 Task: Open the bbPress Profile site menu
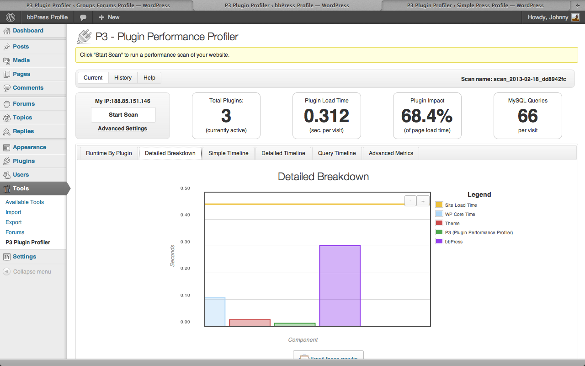click(x=47, y=17)
